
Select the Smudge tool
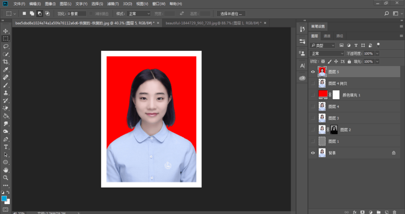(x=5, y=124)
